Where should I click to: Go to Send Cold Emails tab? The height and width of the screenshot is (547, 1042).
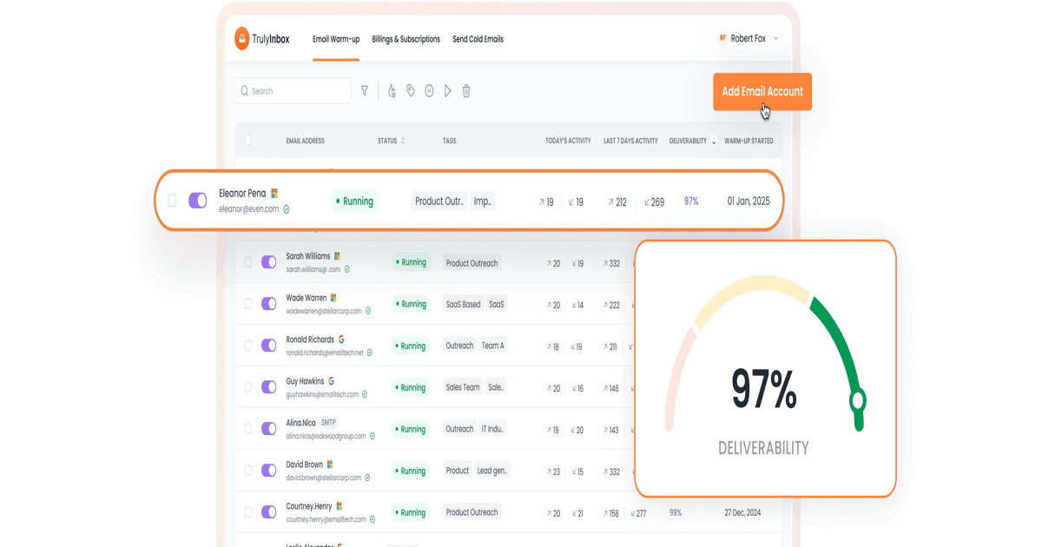tap(478, 39)
